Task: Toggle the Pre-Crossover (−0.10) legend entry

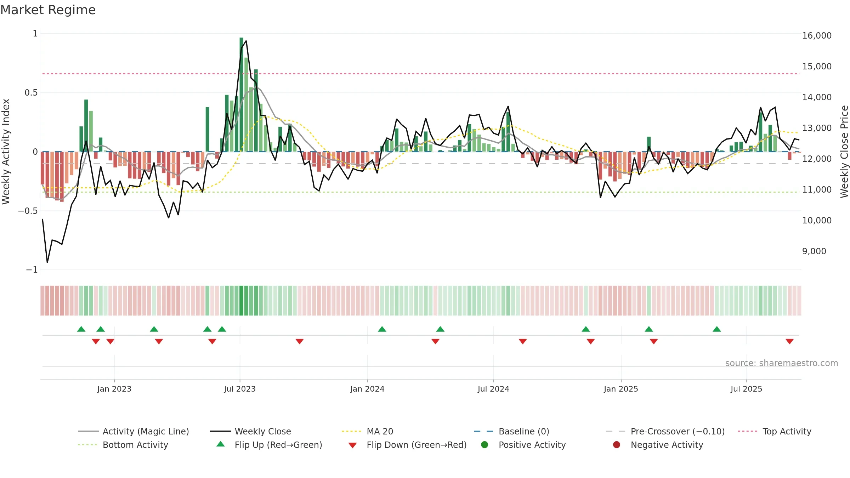Action: pos(665,431)
